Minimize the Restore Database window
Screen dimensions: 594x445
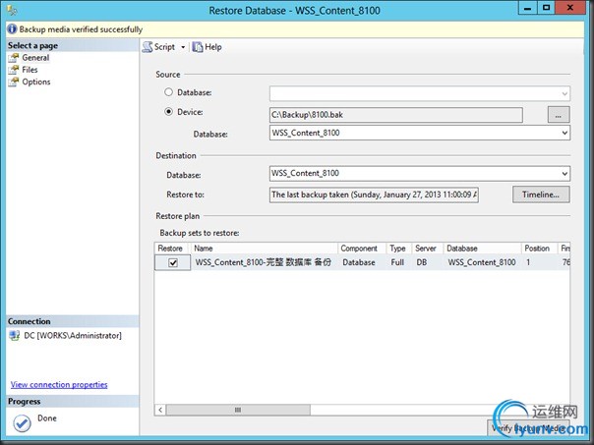527,8
